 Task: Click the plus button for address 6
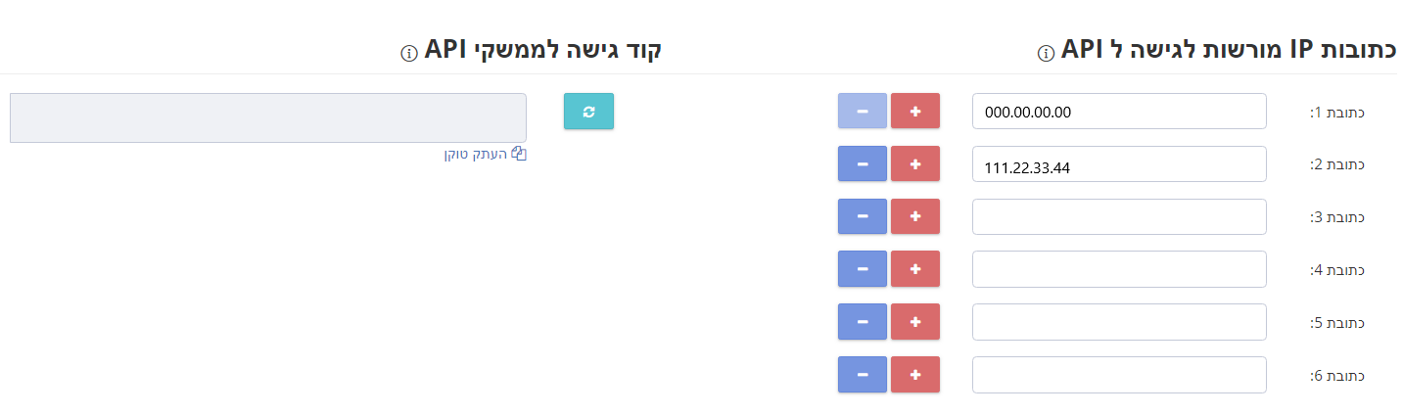915,375
